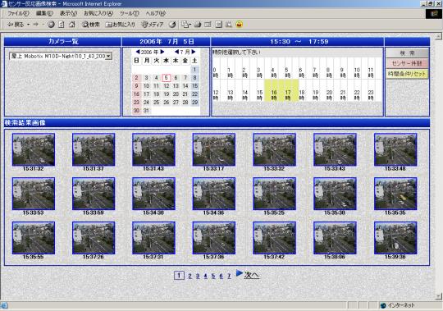443x311 pixels.
Task: Go to previous year arrow
Action: tap(138, 52)
